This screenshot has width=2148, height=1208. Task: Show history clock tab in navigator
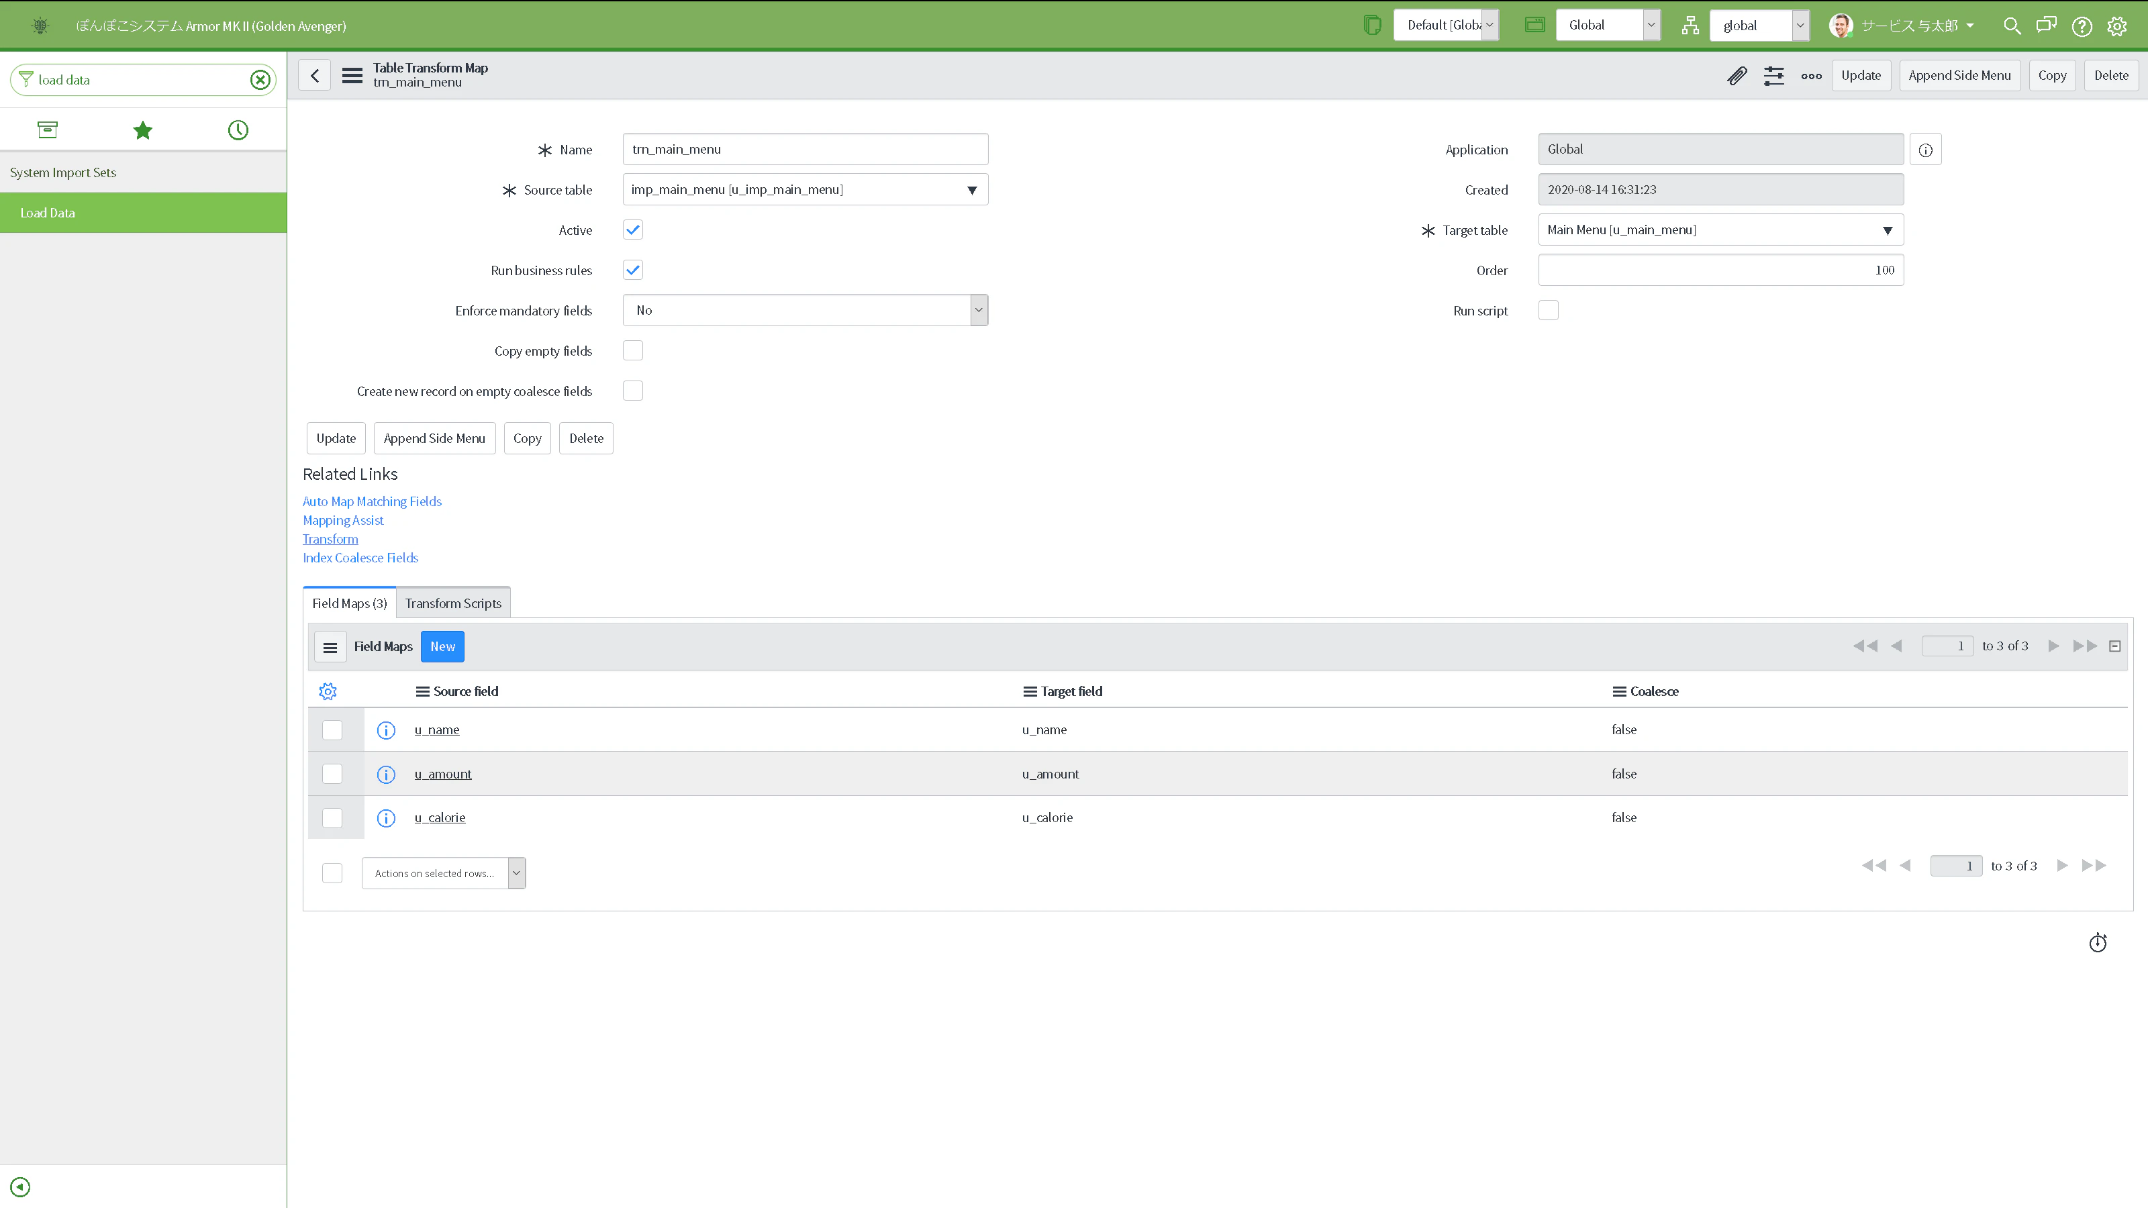coord(238,130)
